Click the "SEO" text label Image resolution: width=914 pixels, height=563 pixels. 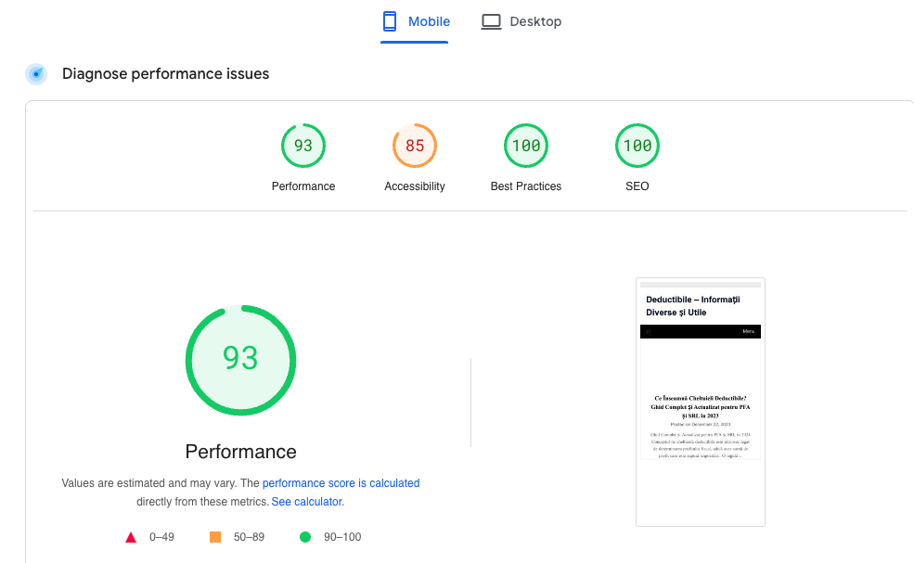pos(637,186)
